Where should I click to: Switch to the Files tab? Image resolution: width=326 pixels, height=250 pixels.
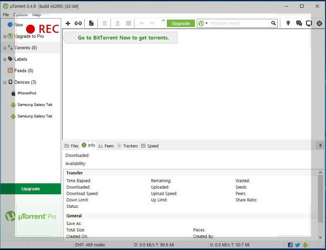click(x=71, y=146)
